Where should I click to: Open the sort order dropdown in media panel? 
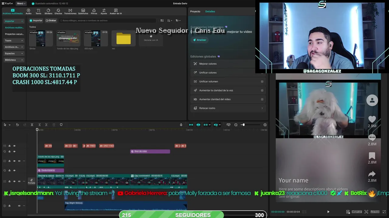(170, 21)
